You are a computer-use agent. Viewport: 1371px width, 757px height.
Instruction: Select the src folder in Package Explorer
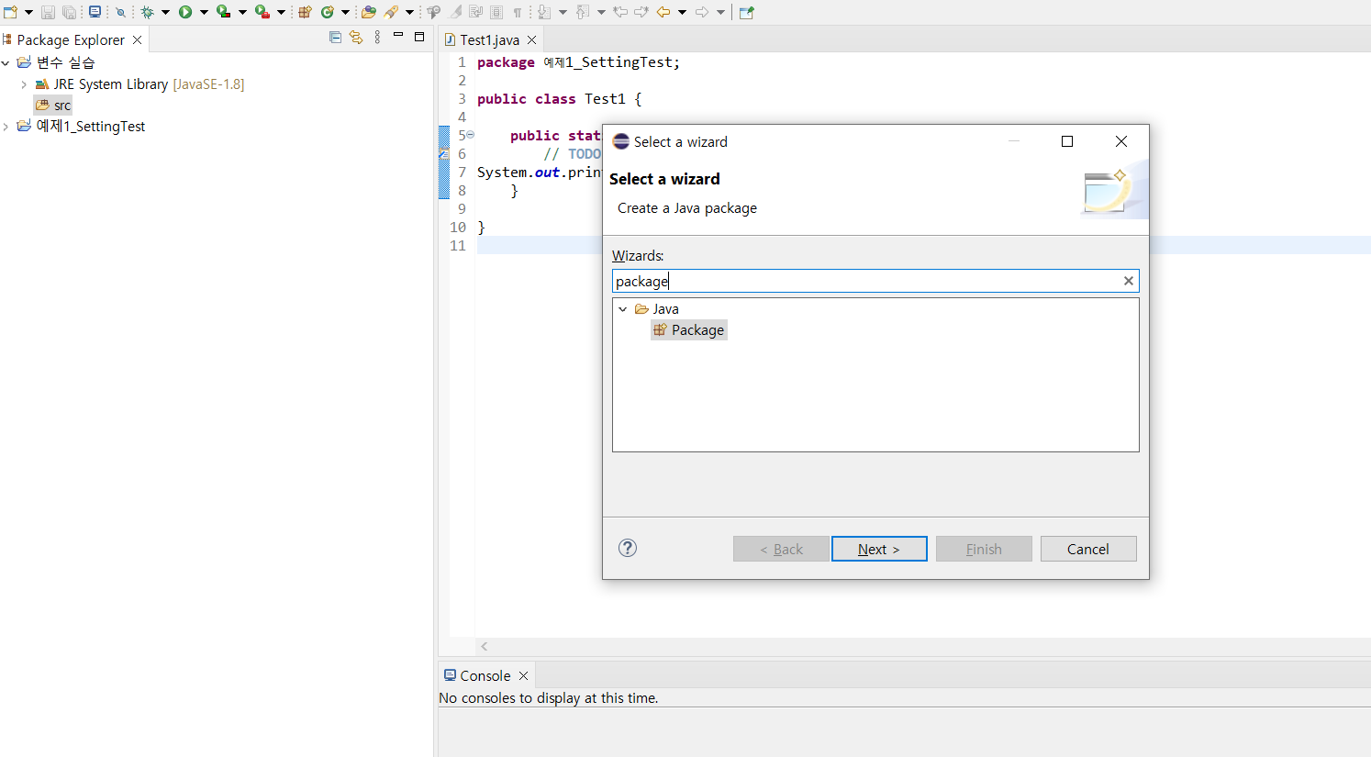(53, 106)
